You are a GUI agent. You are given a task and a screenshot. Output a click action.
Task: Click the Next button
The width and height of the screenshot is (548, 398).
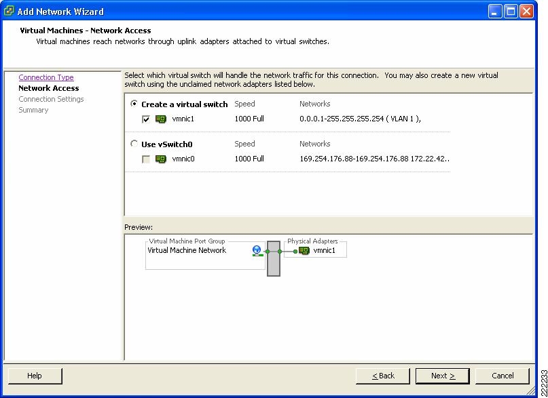(x=443, y=376)
